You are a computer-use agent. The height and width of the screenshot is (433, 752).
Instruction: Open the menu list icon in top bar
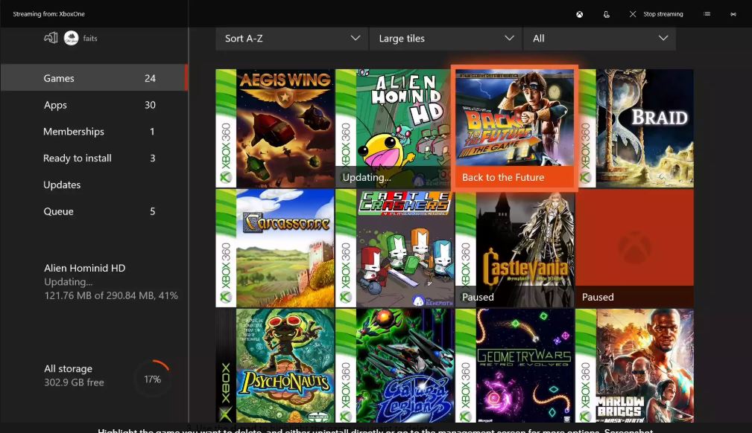707,14
